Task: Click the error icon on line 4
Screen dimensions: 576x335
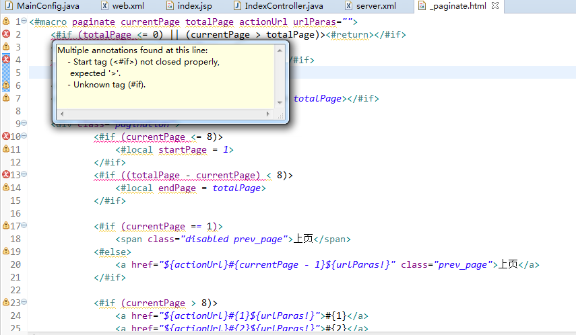Action: click(6, 60)
